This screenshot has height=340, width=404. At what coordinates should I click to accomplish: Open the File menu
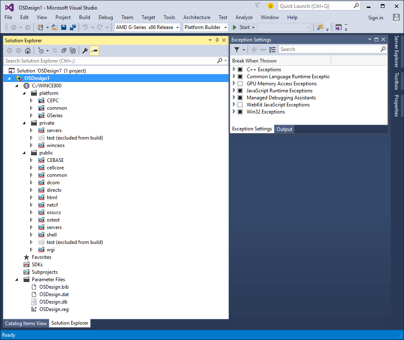click(8, 17)
